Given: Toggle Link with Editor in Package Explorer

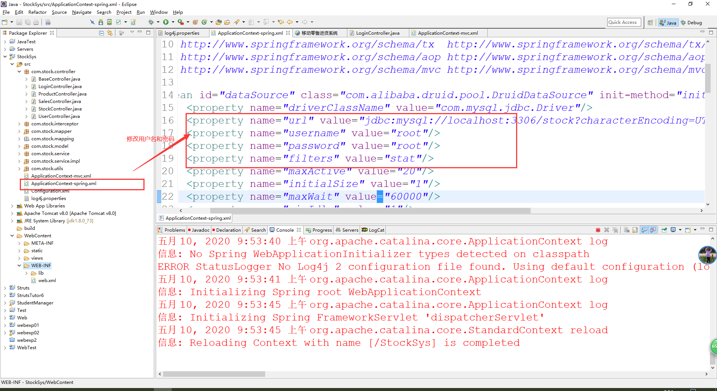Looking at the screenshot, I should click(110, 33).
